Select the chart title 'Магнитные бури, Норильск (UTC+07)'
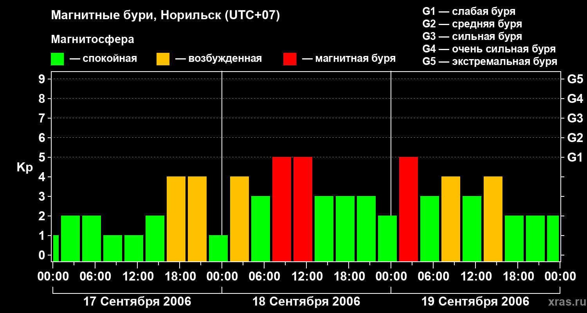This screenshot has width=587, height=313. pos(166,16)
